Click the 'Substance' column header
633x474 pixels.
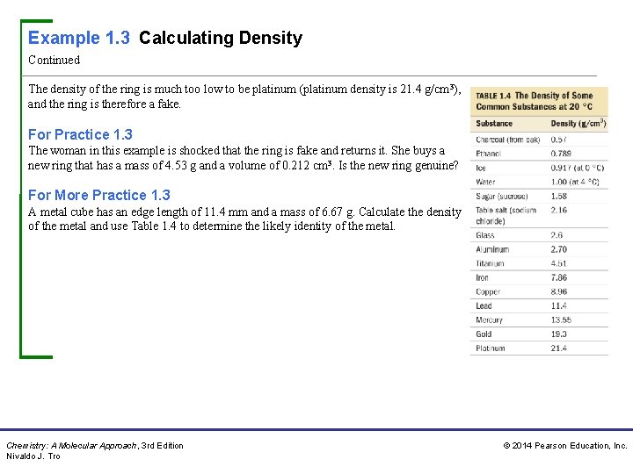pos(494,124)
